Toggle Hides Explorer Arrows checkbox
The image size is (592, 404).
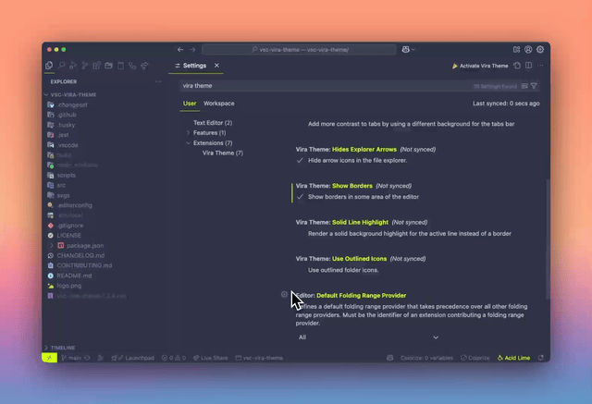click(300, 160)
